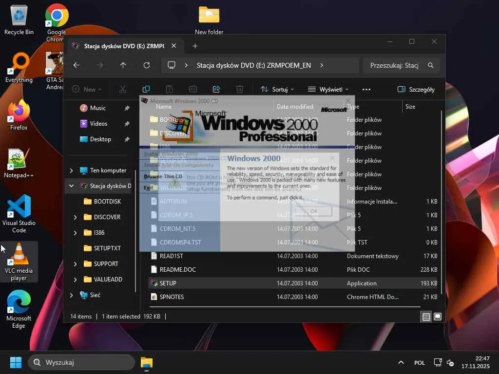Open the Everything search desktop shortcut

tap(19, 68)
